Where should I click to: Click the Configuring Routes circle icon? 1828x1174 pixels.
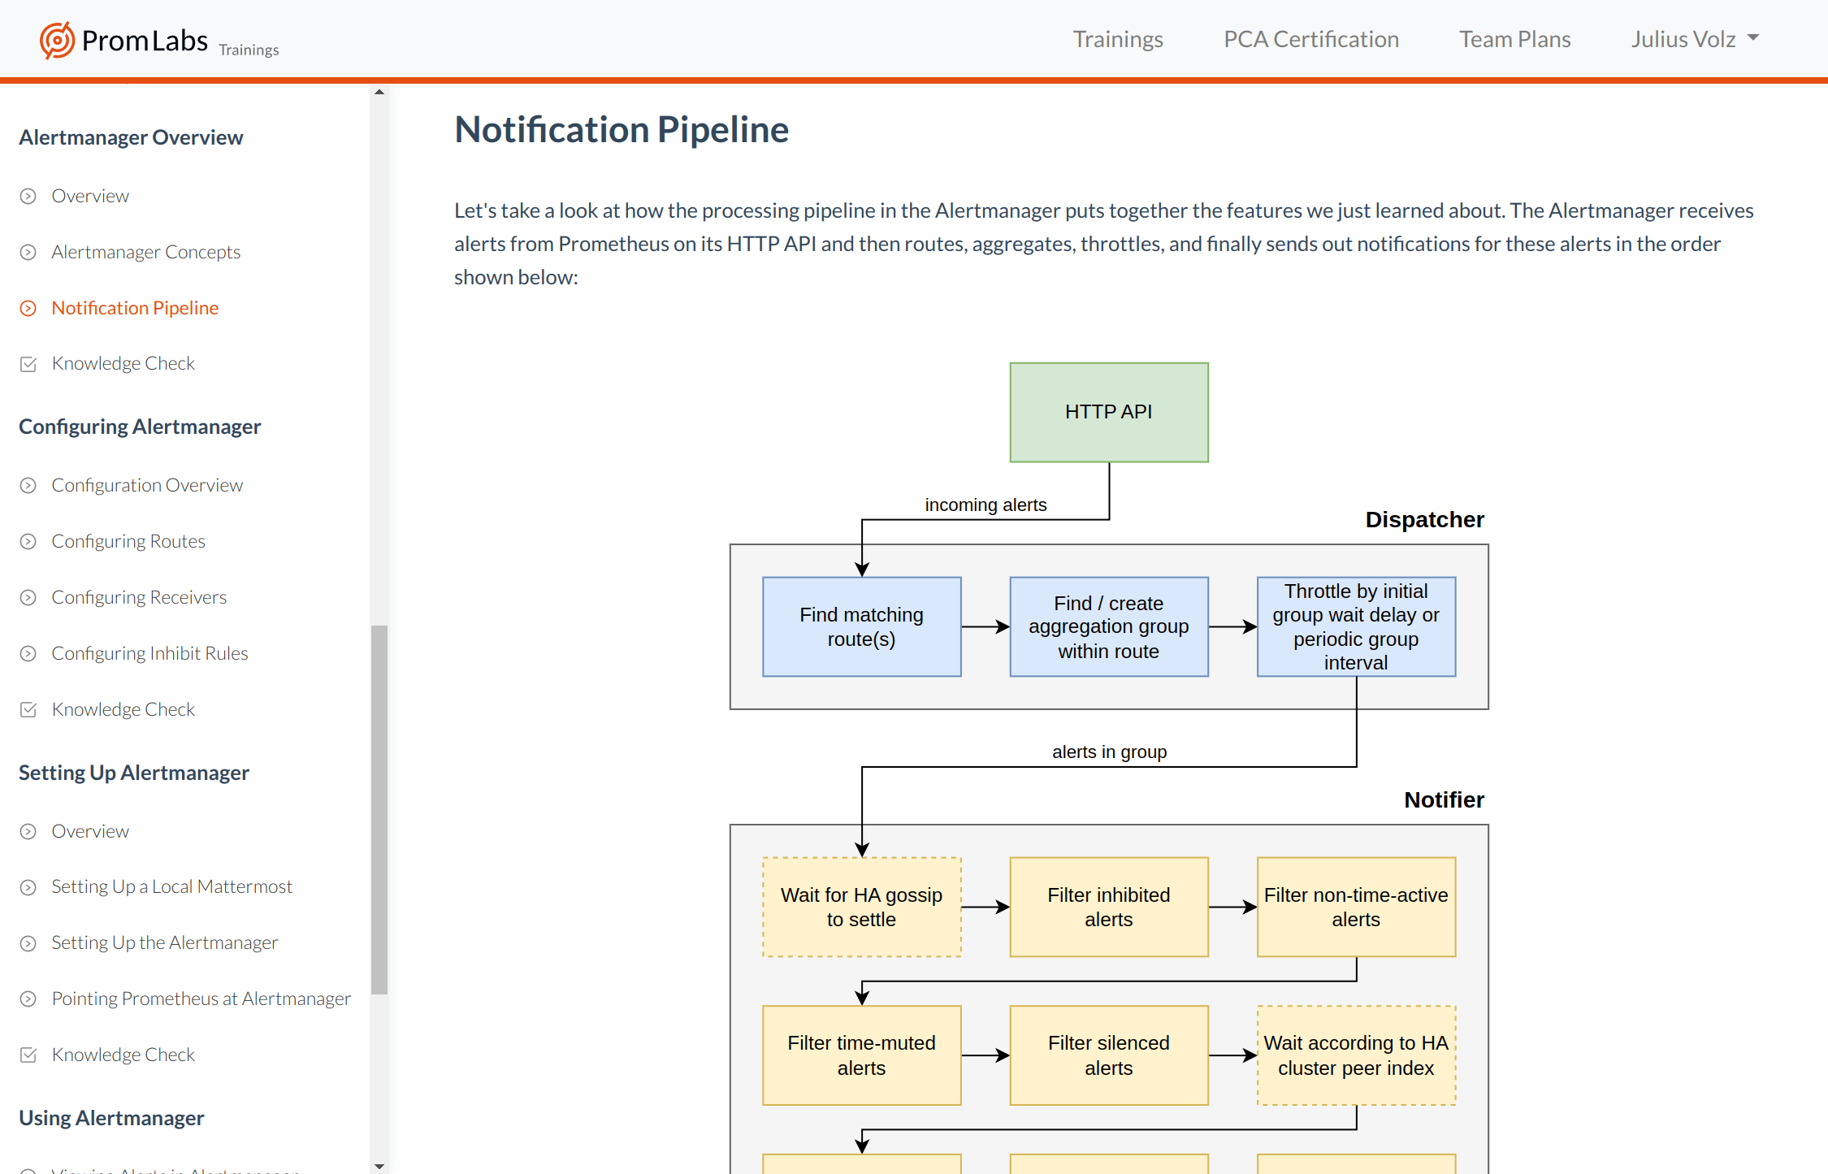pos(28,539)
